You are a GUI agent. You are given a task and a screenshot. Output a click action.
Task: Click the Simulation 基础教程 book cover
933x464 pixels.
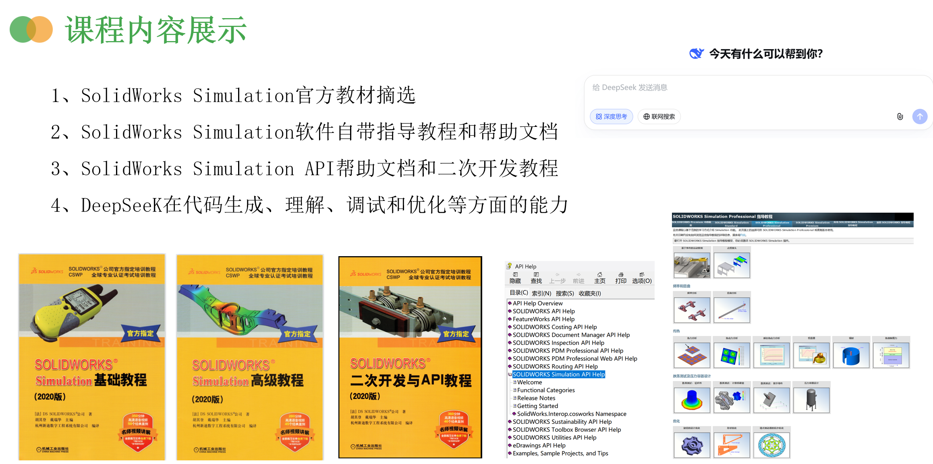(92, 357)
